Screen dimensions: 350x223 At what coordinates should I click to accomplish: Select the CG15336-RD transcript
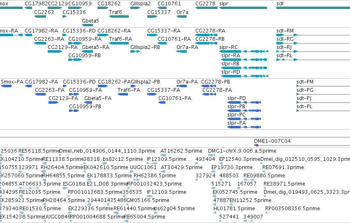coord(65,35)
